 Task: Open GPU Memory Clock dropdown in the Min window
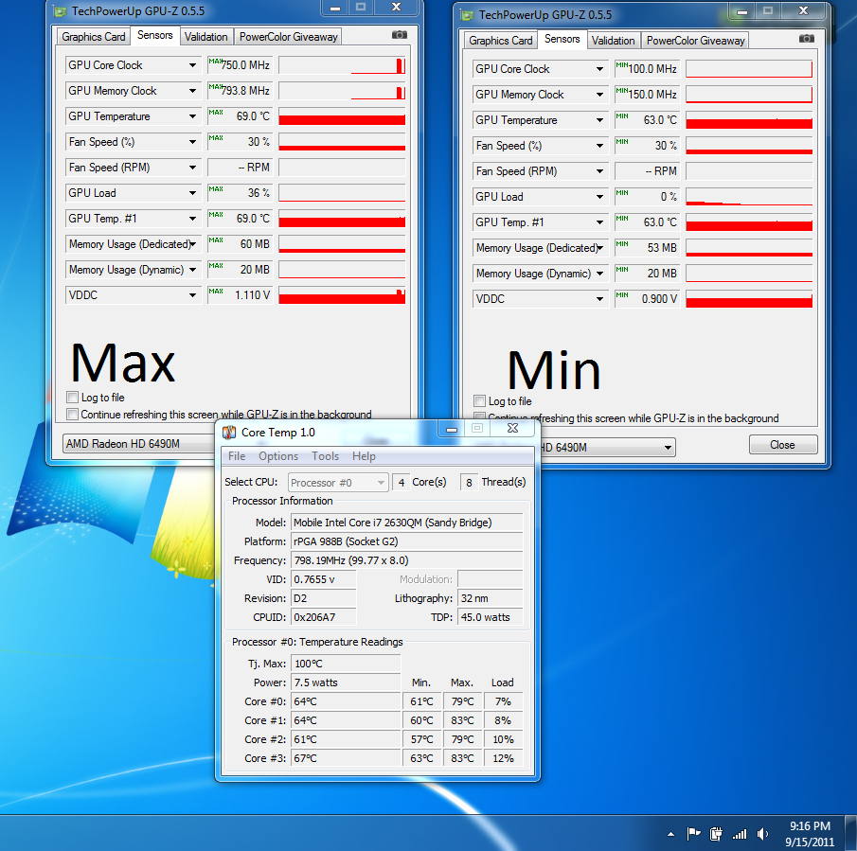pyautogui.click(x=599, y=95)
